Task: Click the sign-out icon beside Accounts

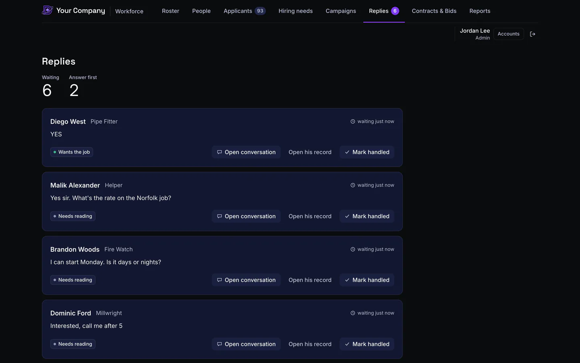Action: 532,34
